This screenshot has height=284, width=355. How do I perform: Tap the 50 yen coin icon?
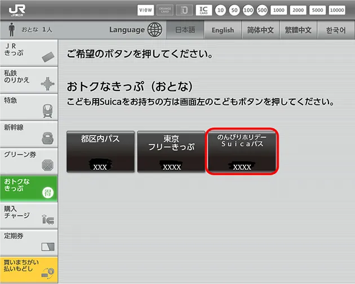click(x=234, y=10)
